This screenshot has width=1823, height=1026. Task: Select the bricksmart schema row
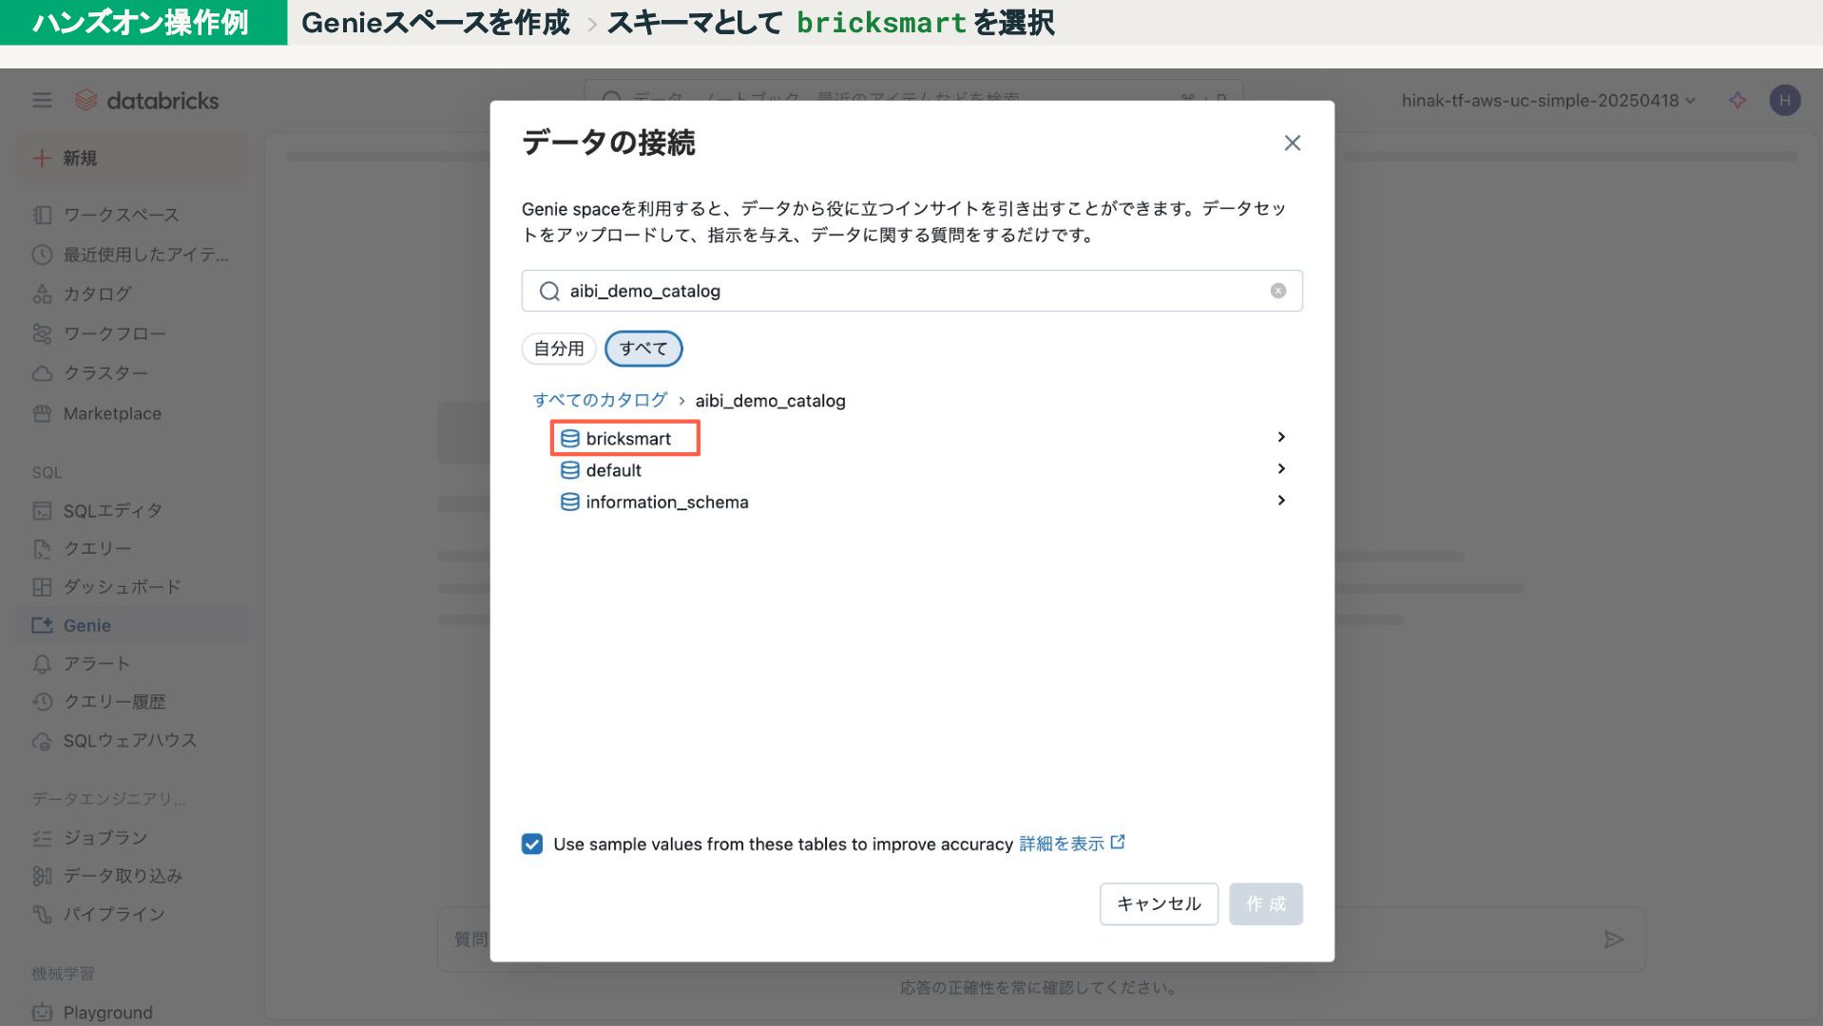click(x=920, y=438)
